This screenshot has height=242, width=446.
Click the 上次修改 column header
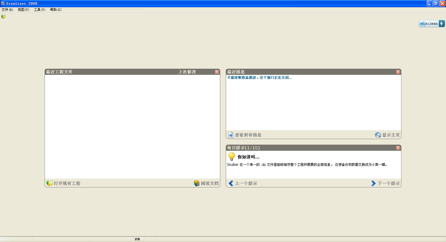[187, 72]
